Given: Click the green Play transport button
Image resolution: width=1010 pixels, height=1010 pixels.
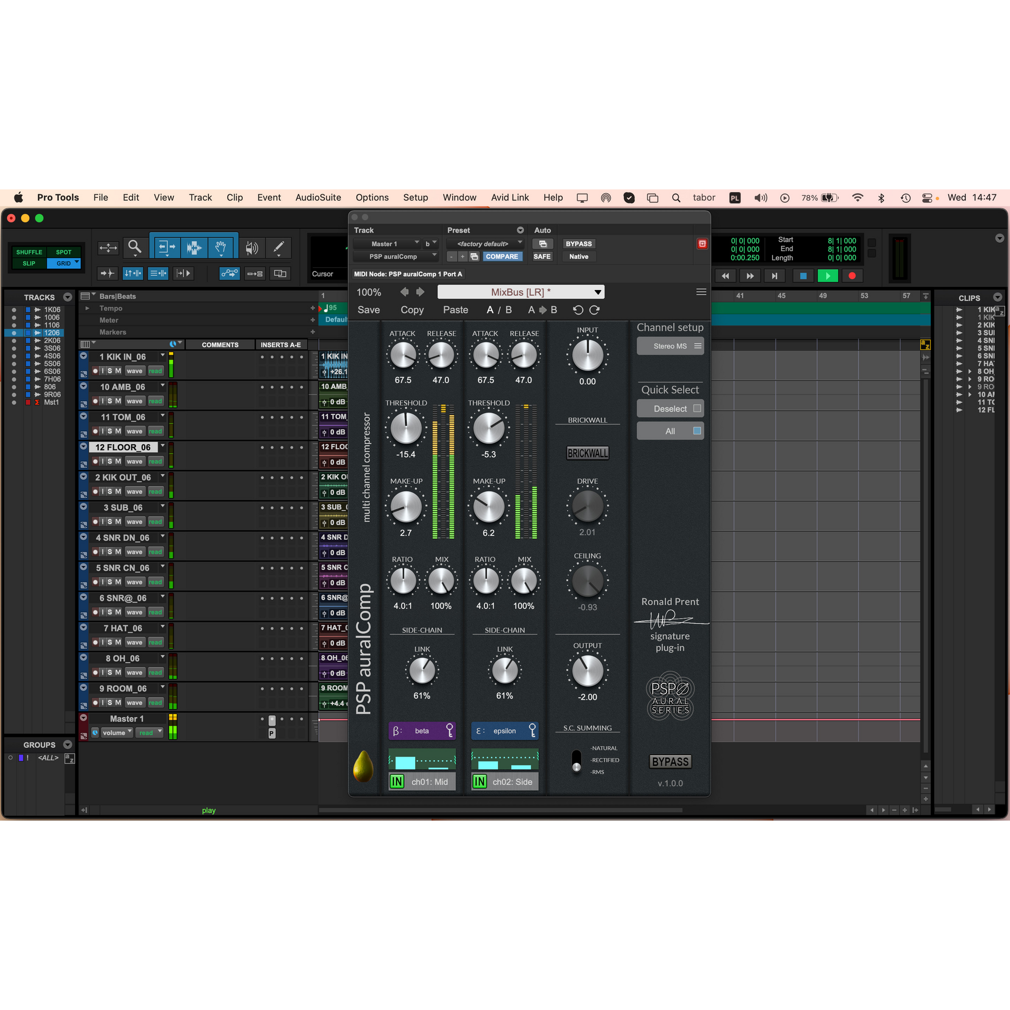Looking at the screenshot, I should (x=827, y=276).
